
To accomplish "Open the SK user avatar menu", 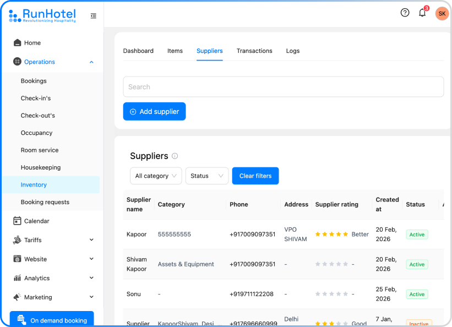I will [442, 14].
